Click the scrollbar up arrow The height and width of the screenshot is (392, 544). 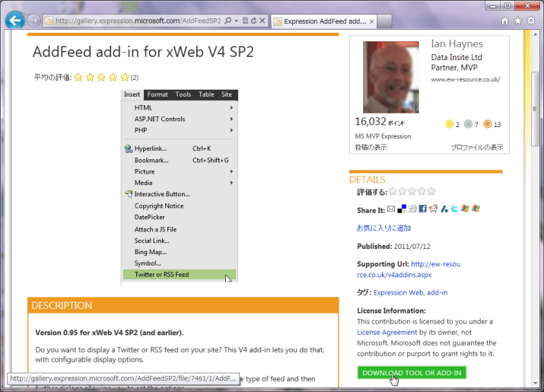pos(535,35)
